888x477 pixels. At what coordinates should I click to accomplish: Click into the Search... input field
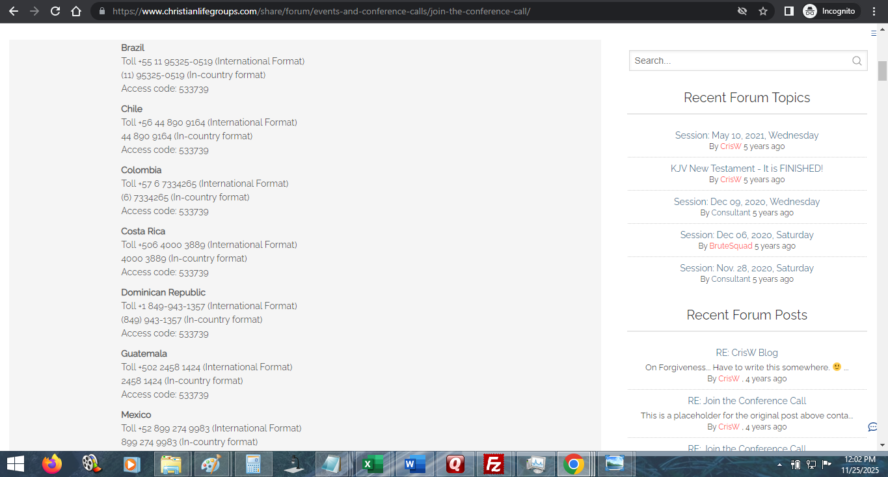(x=738, y=61)
